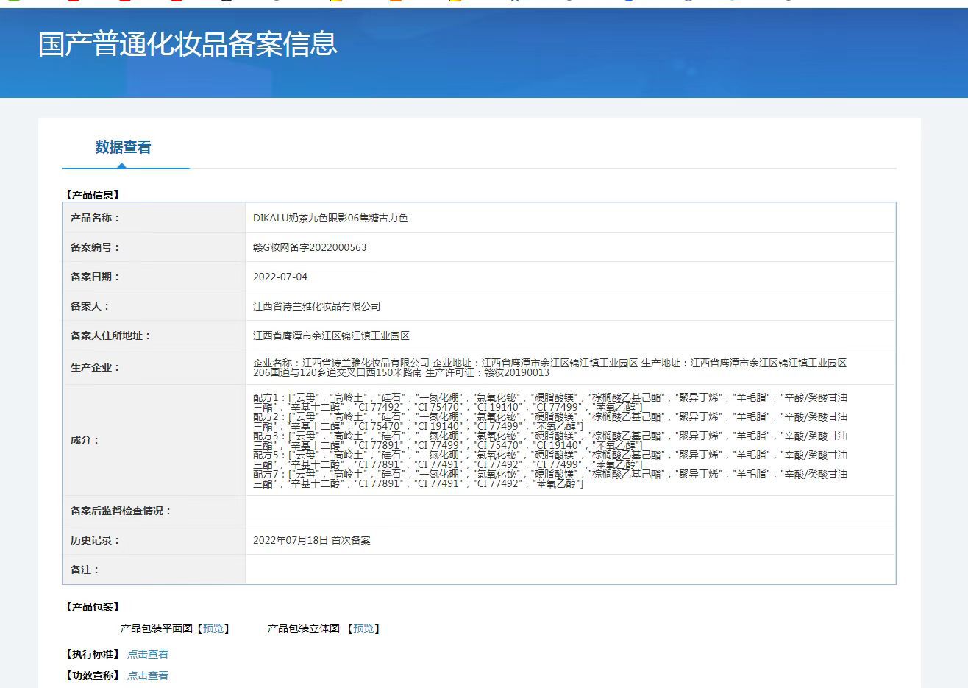The height and width of the screenshot is (688, 968).
Task: Select registrant 江西省诗兰雅化妆品有限公司
Action: click(x=317, y=306)
